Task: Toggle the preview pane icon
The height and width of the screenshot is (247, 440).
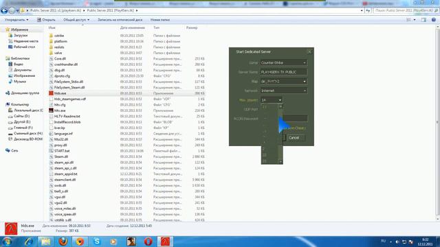Action: click(423, 20)
